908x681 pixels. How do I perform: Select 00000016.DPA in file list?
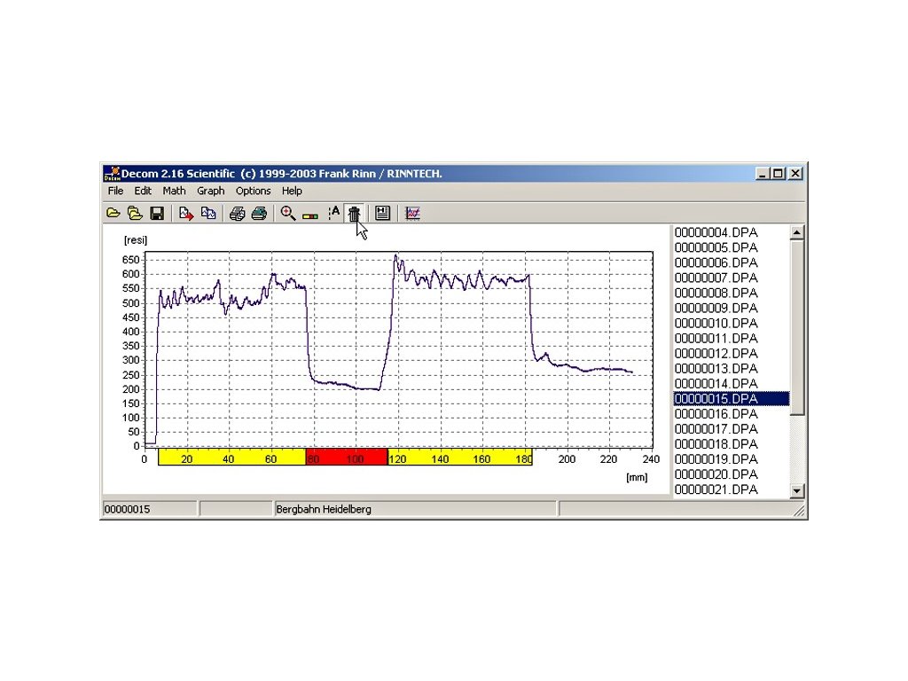(x=716, y=414)
